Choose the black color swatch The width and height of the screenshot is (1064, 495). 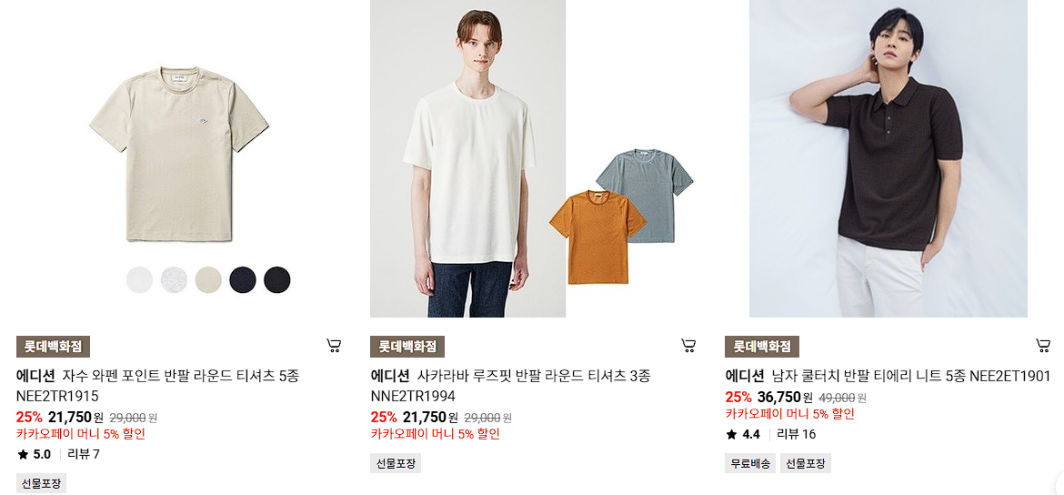pos(276,279)
